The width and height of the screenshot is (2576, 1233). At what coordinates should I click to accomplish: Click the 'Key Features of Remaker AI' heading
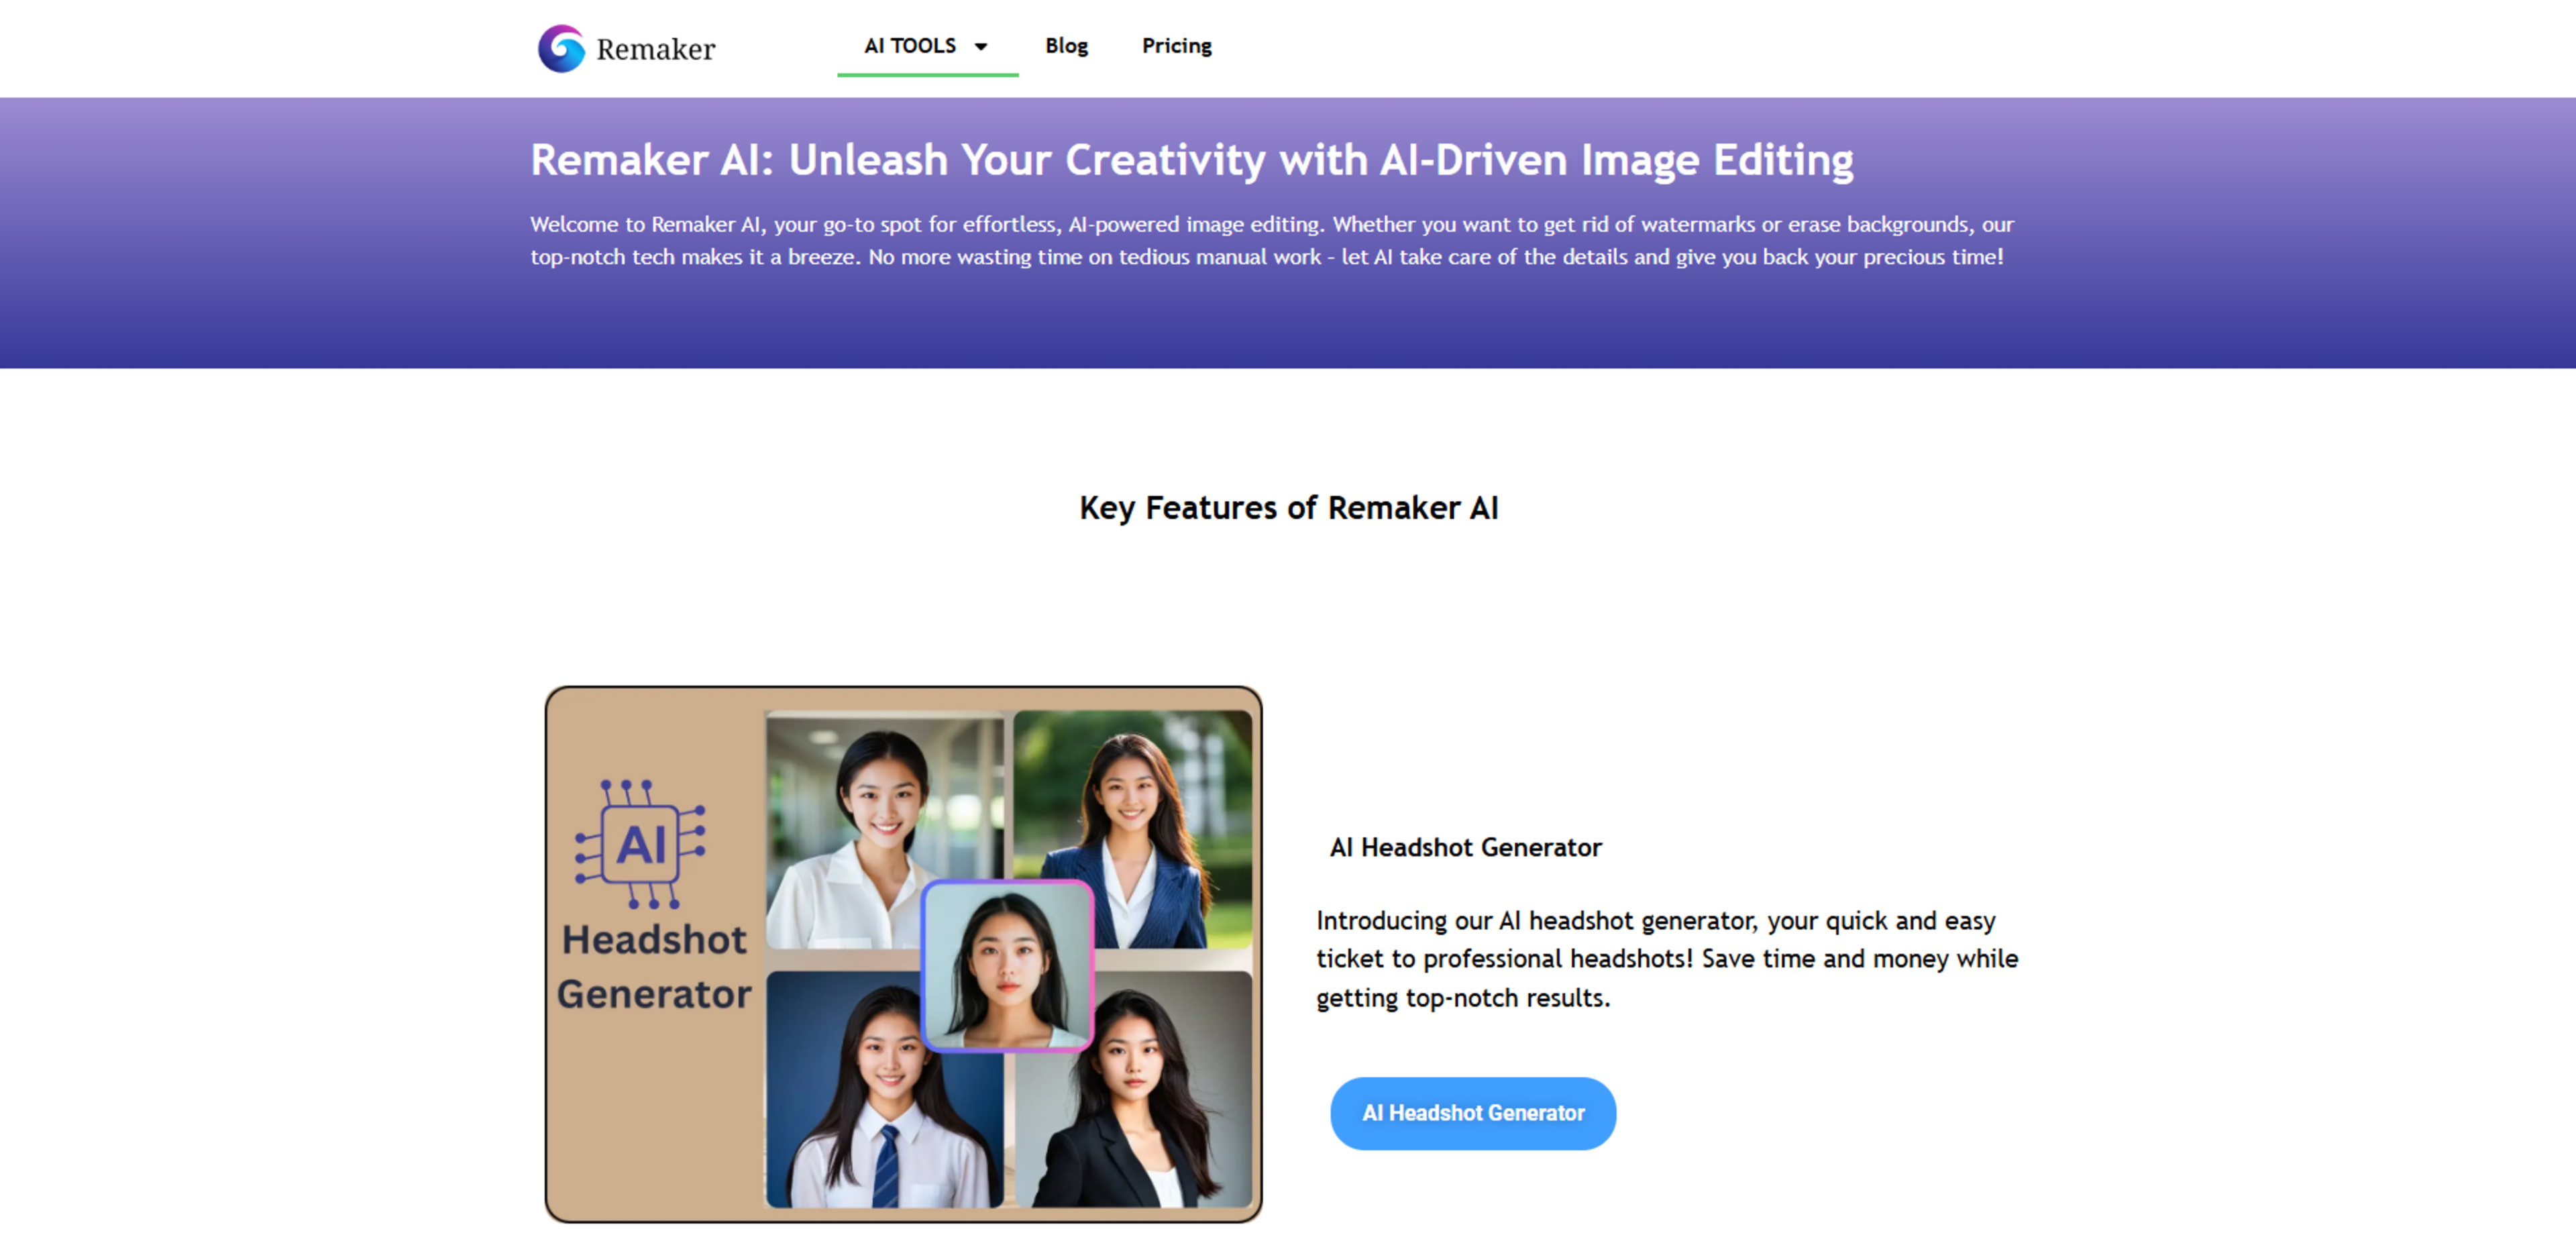click(x=1288, y=507)
